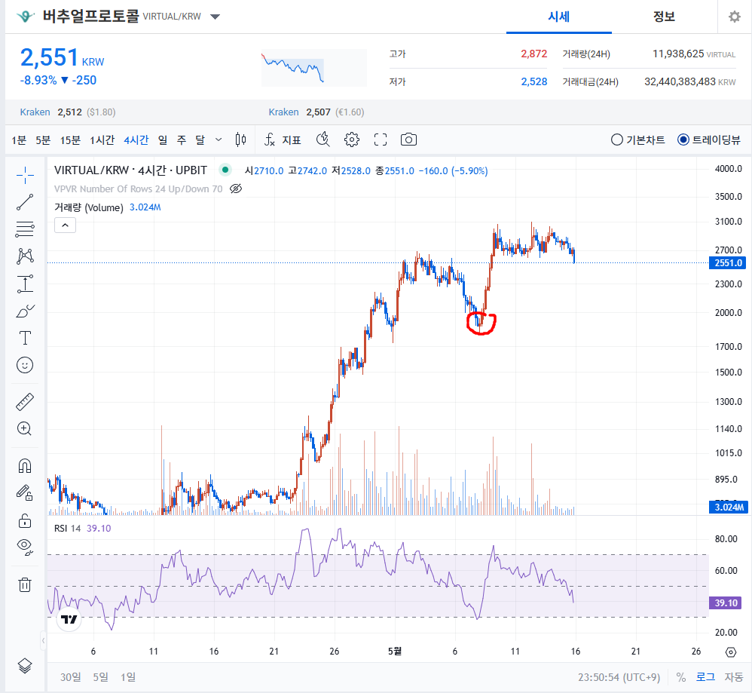This screenshot has height=693, width=752.
Task: Toggle 자동 auto scale
Action: [734, 677]
